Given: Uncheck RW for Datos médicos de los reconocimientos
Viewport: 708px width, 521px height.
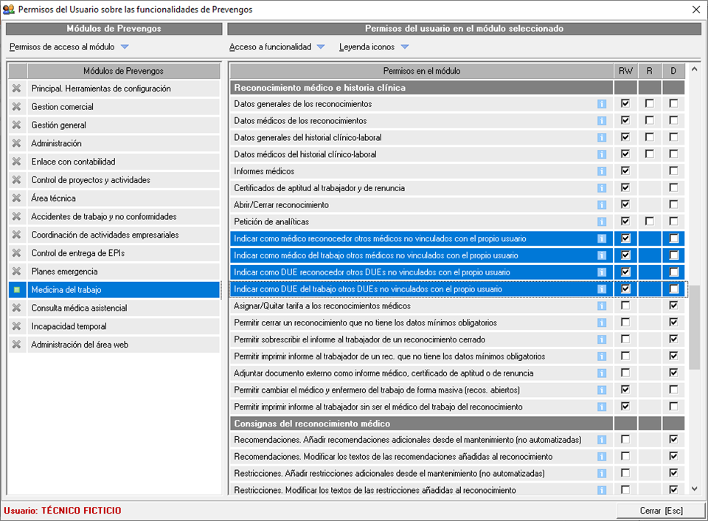Looking at the screenshot, I should (x=625, y=120).
